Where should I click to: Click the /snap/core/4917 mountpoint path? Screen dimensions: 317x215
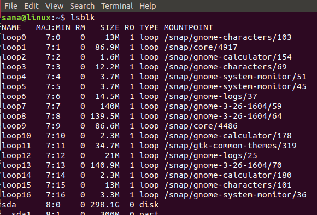pyautogui.click(x=201, y=48)
